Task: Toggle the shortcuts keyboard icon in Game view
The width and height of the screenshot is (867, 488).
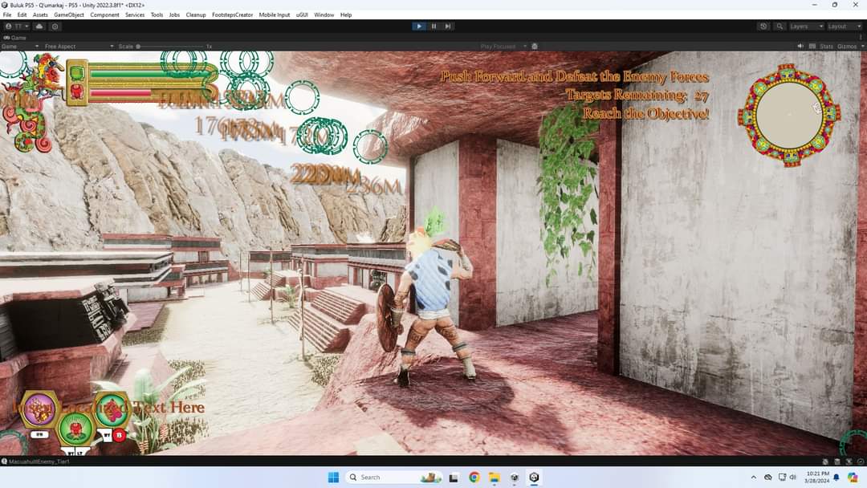Action: (812, 47)
